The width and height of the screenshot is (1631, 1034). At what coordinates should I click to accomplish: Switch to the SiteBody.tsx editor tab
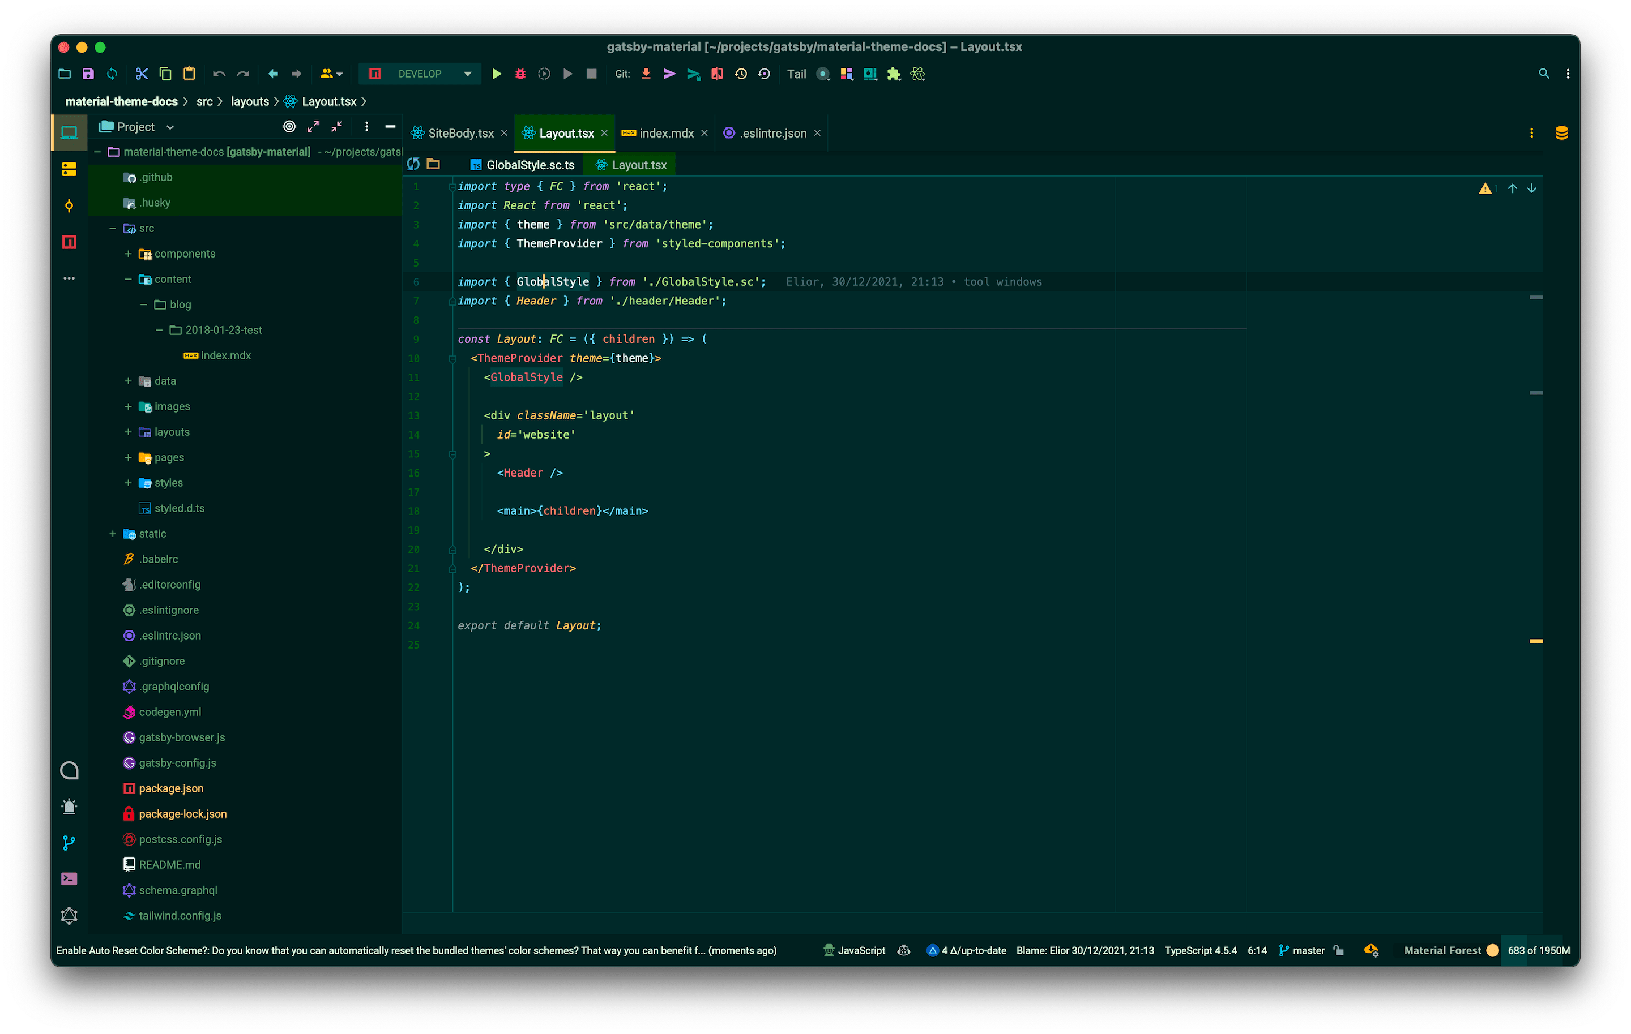(460, 134)
